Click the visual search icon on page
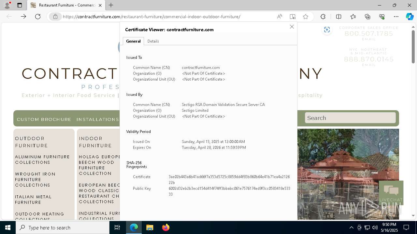The width and height of the screenshot is (417, 234). click(x=327, y=30)
